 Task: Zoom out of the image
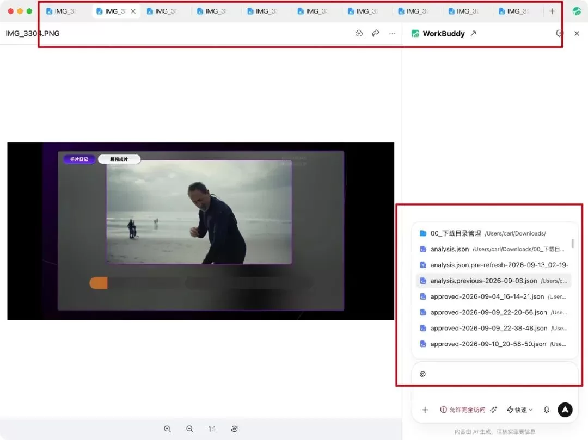190,429
